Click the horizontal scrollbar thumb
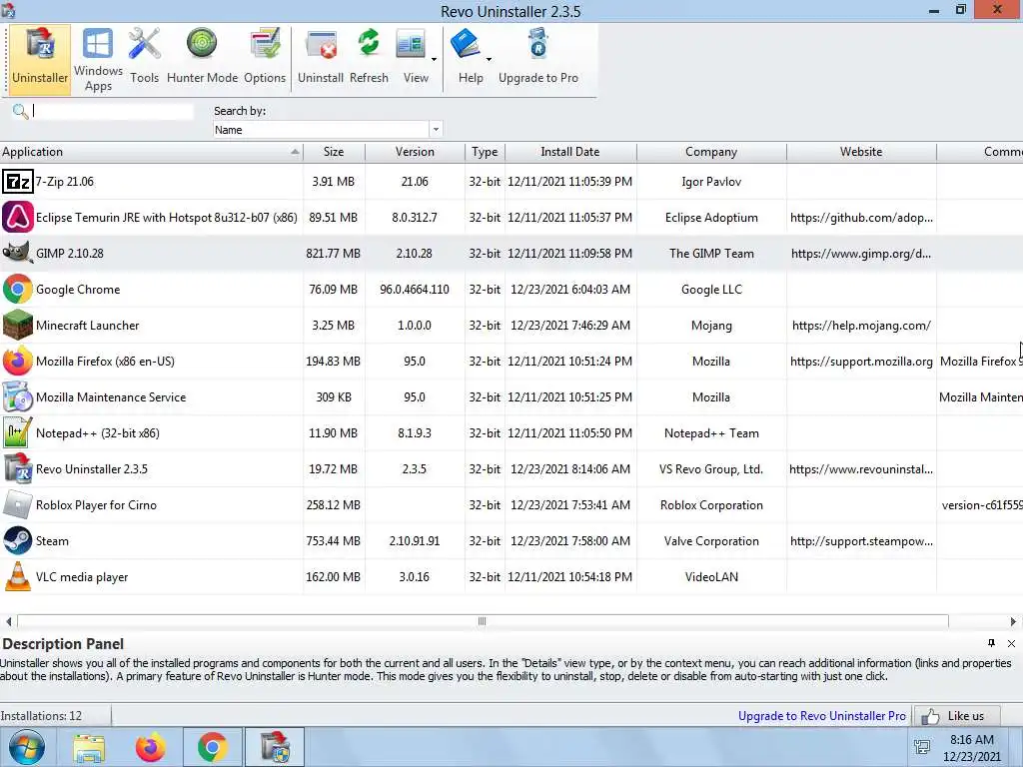This screenshot has height=767, width=1023. click(x=483, y=621)
